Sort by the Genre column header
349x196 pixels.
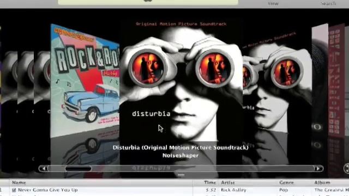pos(286,182)
